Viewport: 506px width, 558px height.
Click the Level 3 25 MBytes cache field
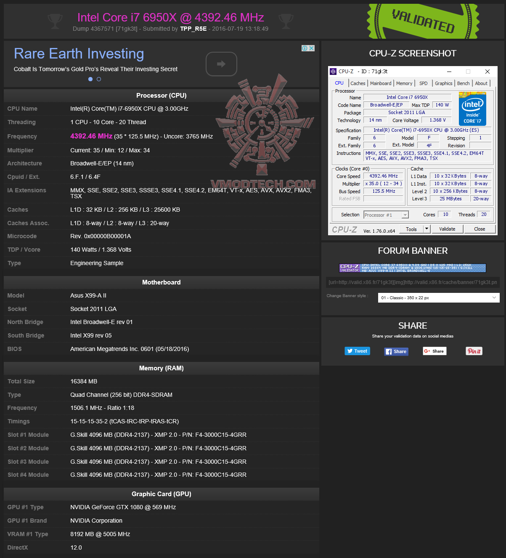pyautogui.click(x=450, y=199)
